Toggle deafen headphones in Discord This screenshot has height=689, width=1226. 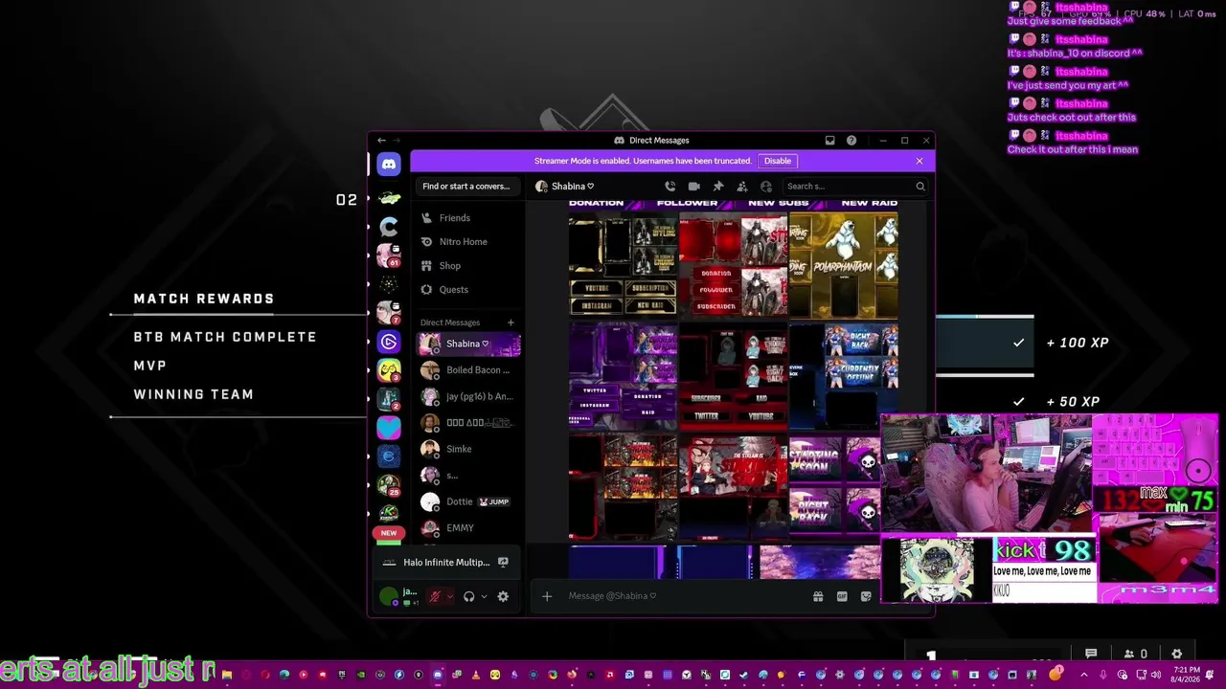pos(468,596)
